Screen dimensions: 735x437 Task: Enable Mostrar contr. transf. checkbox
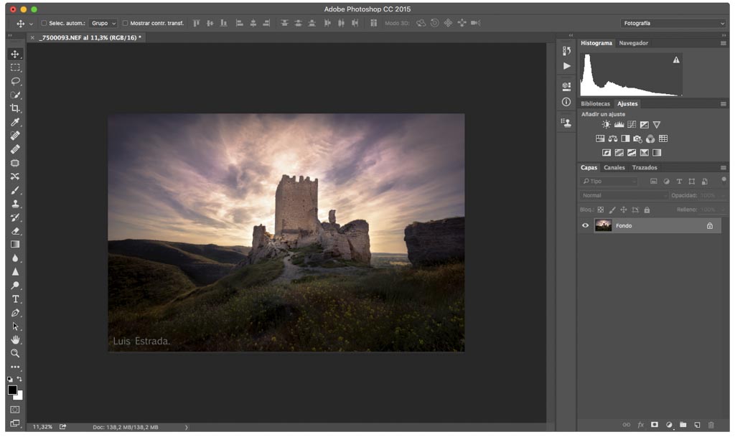coord(125,24)
